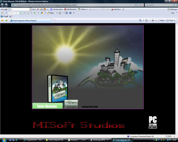178x142 pixels.
Task: Click the Estate Magnate game box image
Action: 58,88
